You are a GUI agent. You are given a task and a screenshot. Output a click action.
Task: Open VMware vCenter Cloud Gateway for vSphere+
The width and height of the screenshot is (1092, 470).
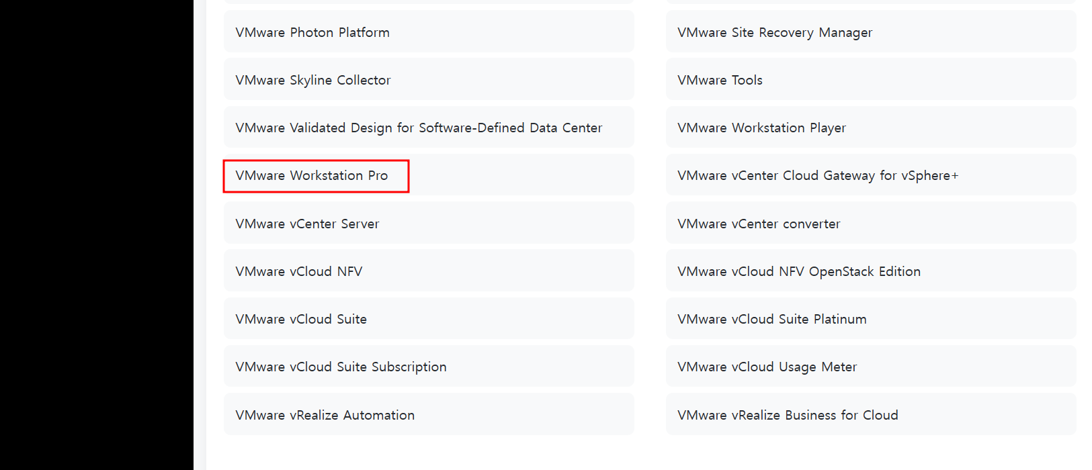871,175
